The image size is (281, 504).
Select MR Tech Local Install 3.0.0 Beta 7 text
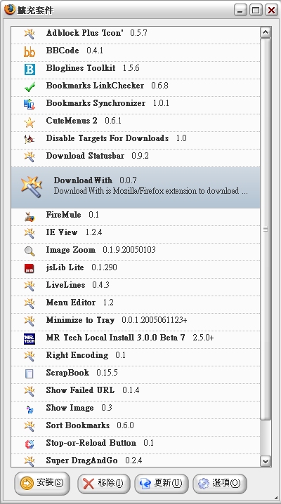pyautogui.click(x=115, y=338)
